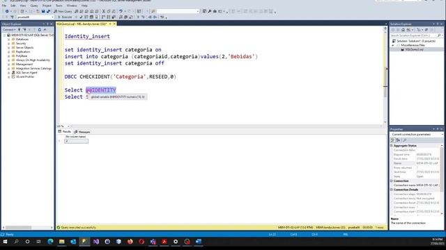This screenshot has width=446, height=250.
Task: Click the Cut scissors icon in toolbar
Action: pos(104,11)
